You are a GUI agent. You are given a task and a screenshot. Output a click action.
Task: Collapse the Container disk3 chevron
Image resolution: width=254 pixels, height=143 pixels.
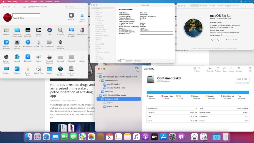coord(100,99)
